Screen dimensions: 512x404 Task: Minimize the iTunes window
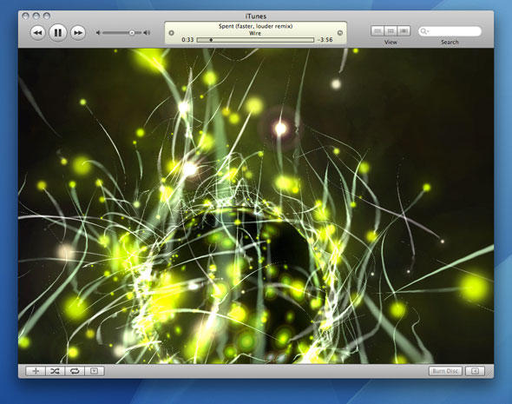click(36, 16)
